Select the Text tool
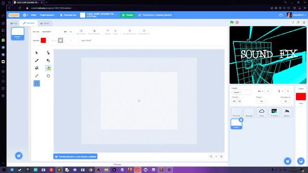 (48, 68)
